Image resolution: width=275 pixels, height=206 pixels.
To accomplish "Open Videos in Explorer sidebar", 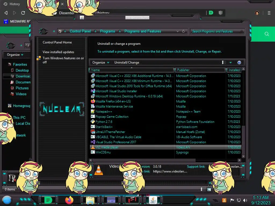I will (21, 94).
